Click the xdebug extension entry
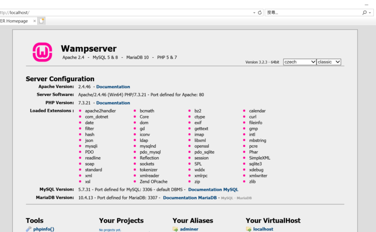 pos(256,170)
